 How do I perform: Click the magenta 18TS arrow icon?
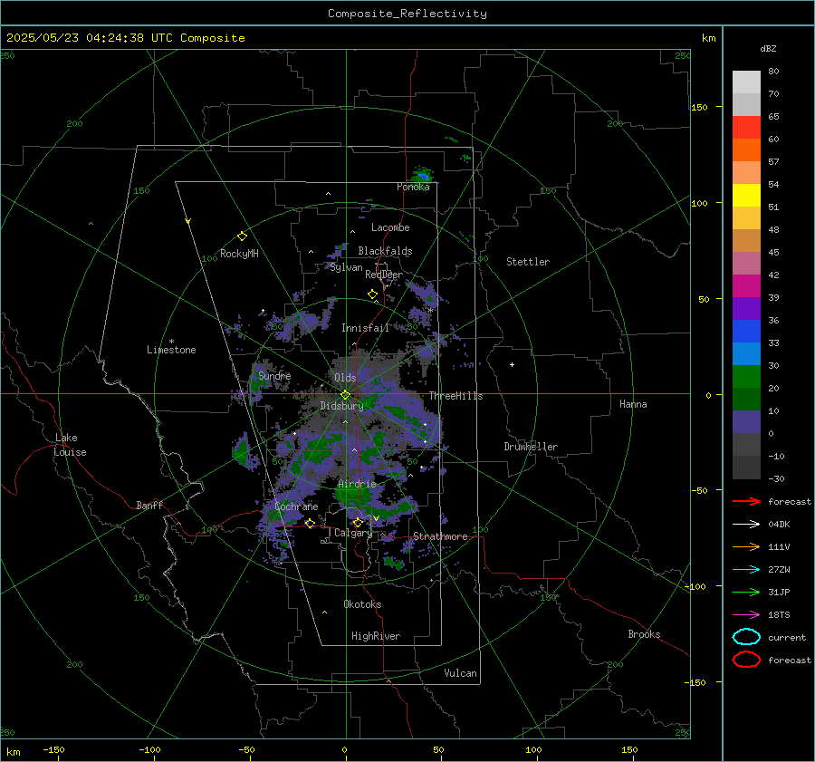(x=746, y=615)
